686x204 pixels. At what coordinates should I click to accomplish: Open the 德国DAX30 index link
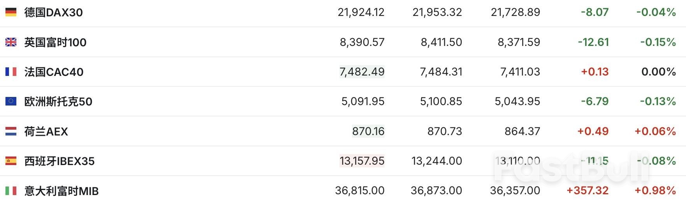(53, 12)
